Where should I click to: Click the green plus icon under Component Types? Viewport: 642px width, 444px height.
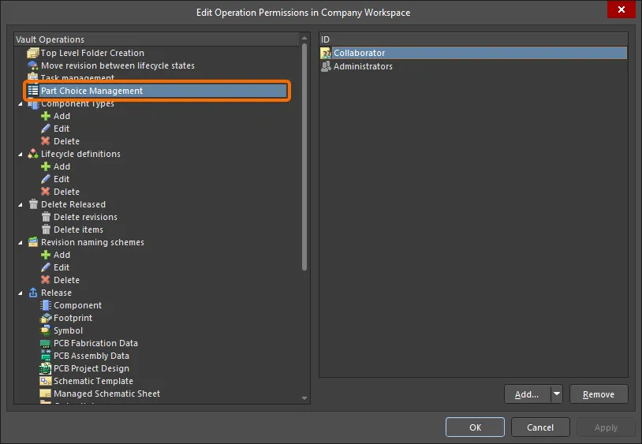[46, 116]
